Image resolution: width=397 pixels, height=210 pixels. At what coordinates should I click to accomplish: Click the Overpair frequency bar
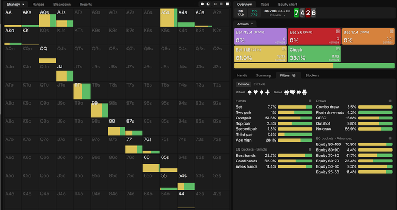(x=295, y=118)
